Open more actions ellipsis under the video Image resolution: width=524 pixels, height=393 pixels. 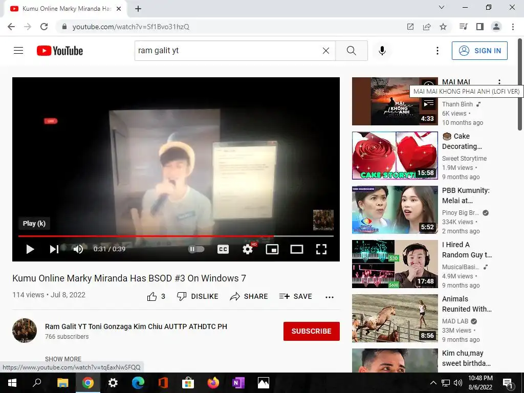point(330,297)
